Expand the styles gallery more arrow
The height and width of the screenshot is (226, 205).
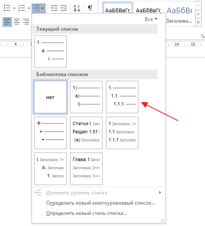(198, 22)
